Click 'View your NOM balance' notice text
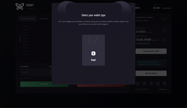 149,63
